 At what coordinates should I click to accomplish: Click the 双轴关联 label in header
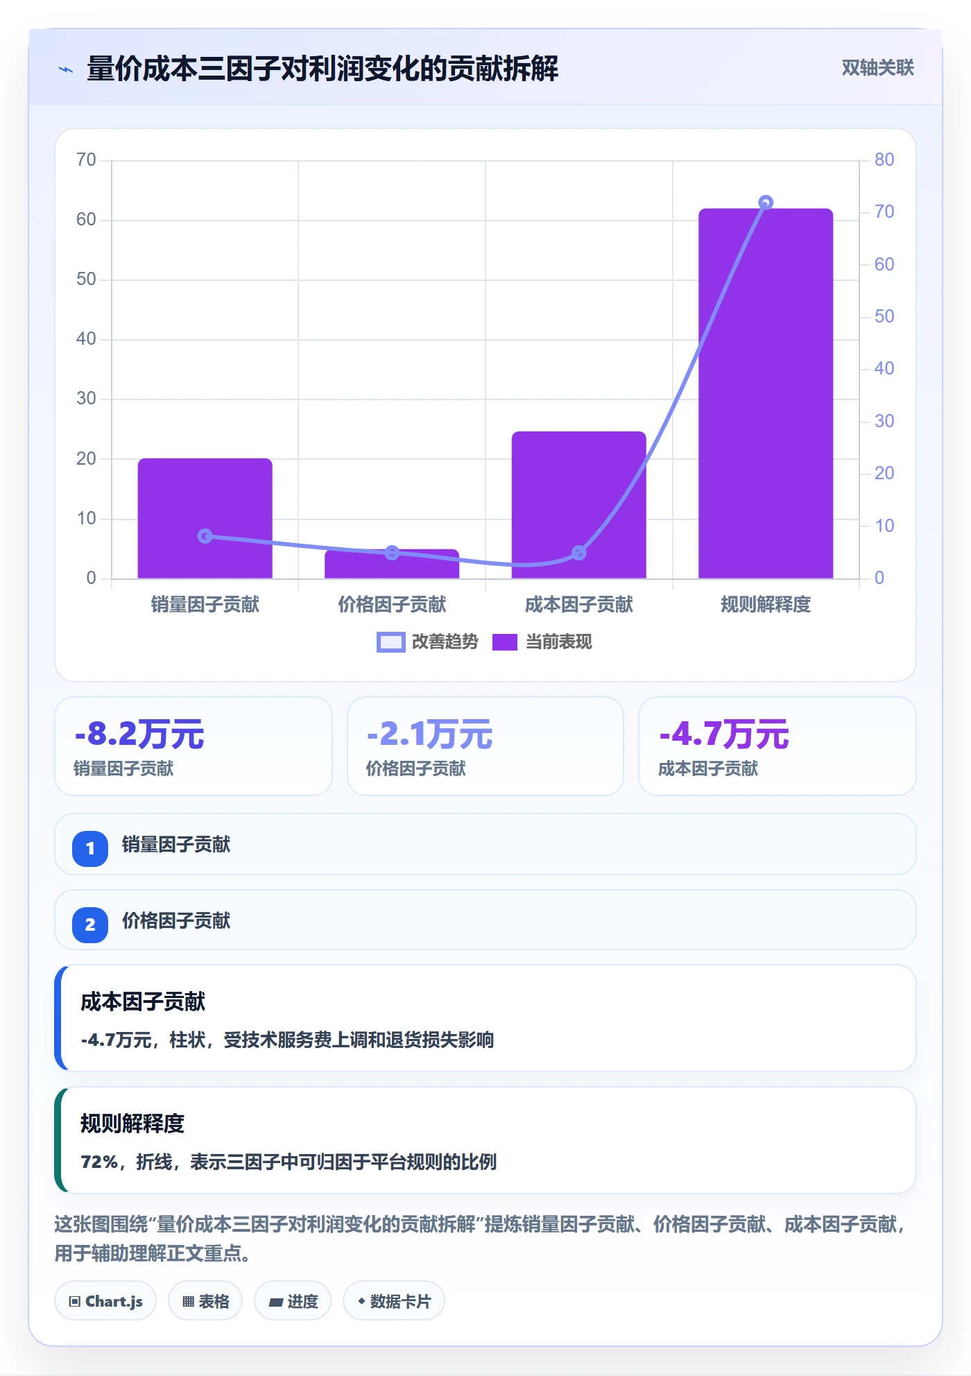[x=877, y=67]
